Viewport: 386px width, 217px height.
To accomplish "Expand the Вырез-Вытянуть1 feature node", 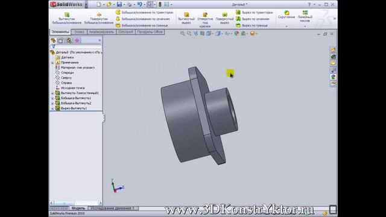I will pyautogui.click(x=52, y=108).
